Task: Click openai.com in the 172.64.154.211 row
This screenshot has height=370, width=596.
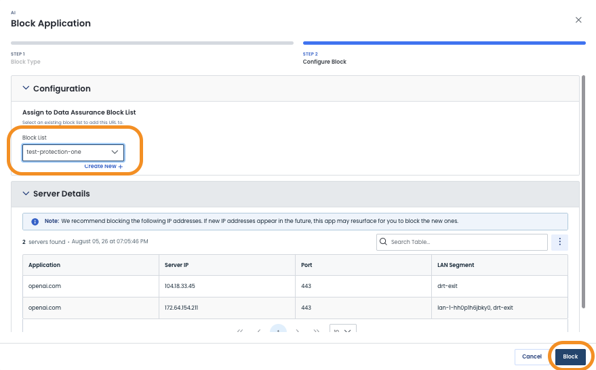Action: pyautogui.click(x=45, y=308)
